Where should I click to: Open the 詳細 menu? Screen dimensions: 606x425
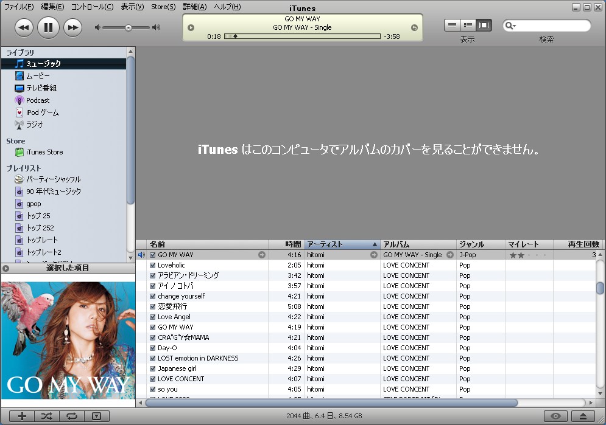pyautogui.click(x=195, y=7)
